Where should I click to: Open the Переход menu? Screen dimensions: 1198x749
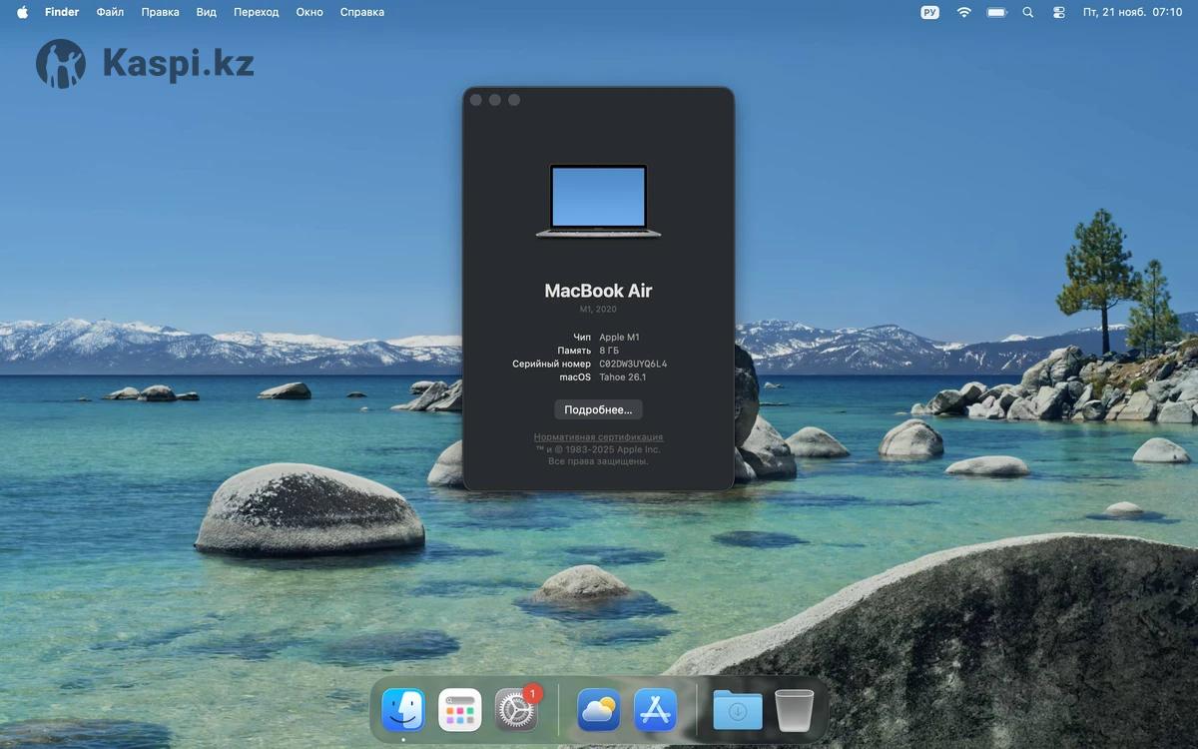click(x=257, y=12)
